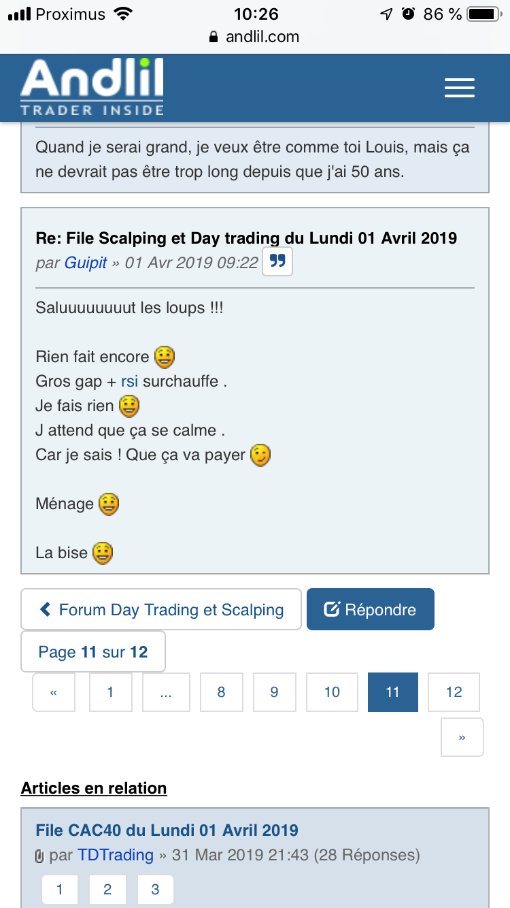The width and height of the screenshot is (510, 908).
Task: Select page 12 in pagination
Action: pyautogui.click(x=454, y=692)
